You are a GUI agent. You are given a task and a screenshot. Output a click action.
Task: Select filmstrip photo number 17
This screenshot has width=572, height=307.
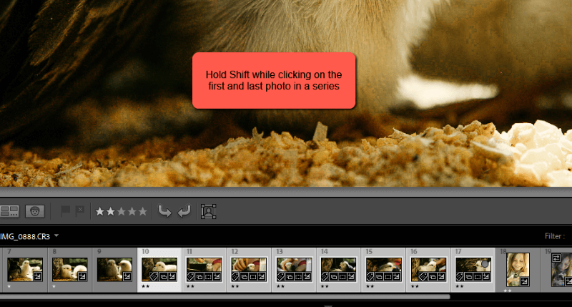pos(473,269)
